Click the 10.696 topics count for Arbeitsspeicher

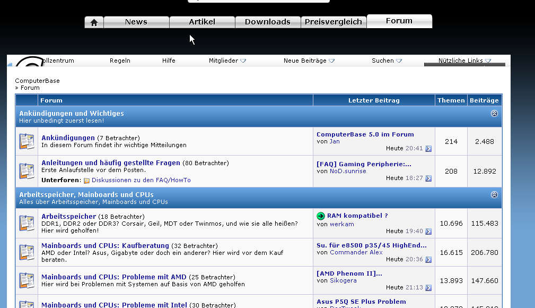click(x=451, y=224)
